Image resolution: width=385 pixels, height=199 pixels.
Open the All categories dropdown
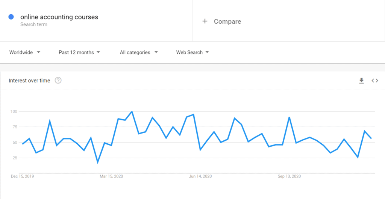pyautogui.click(x=139, y=52)
